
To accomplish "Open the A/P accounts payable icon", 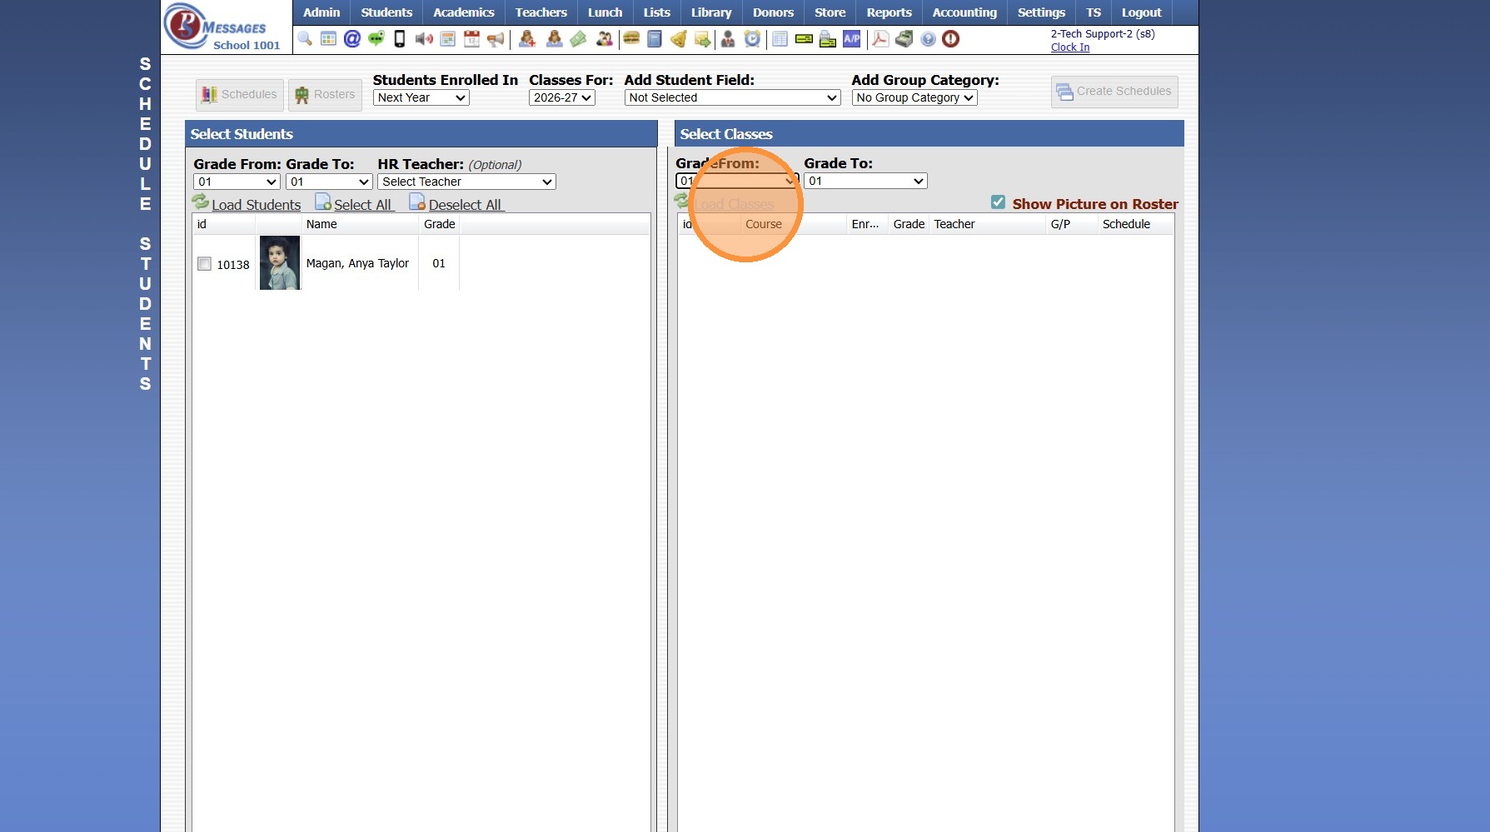I will pos(852,39).
